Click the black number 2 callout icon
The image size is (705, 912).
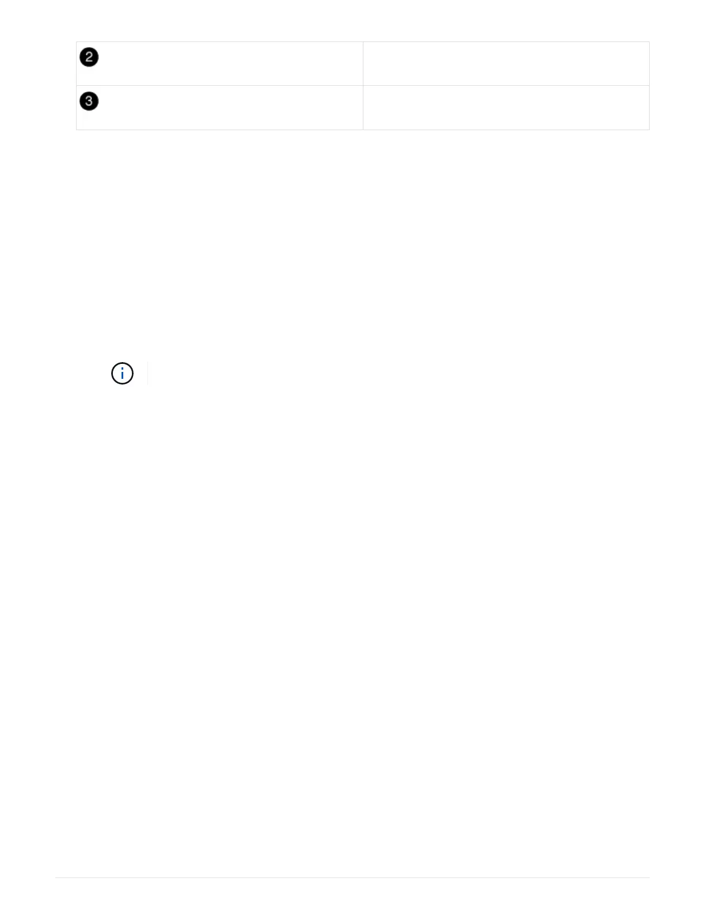[89, 58]
